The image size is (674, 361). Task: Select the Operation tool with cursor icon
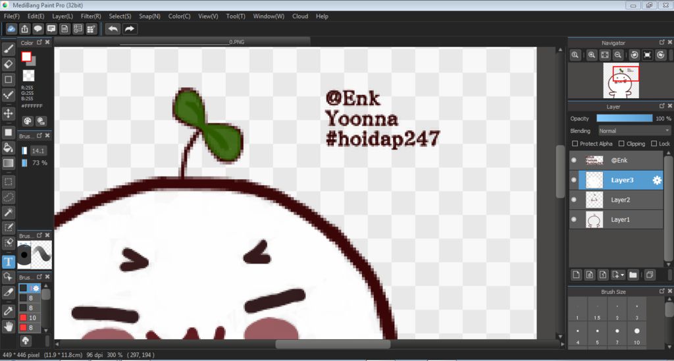(x=8, y=276)
